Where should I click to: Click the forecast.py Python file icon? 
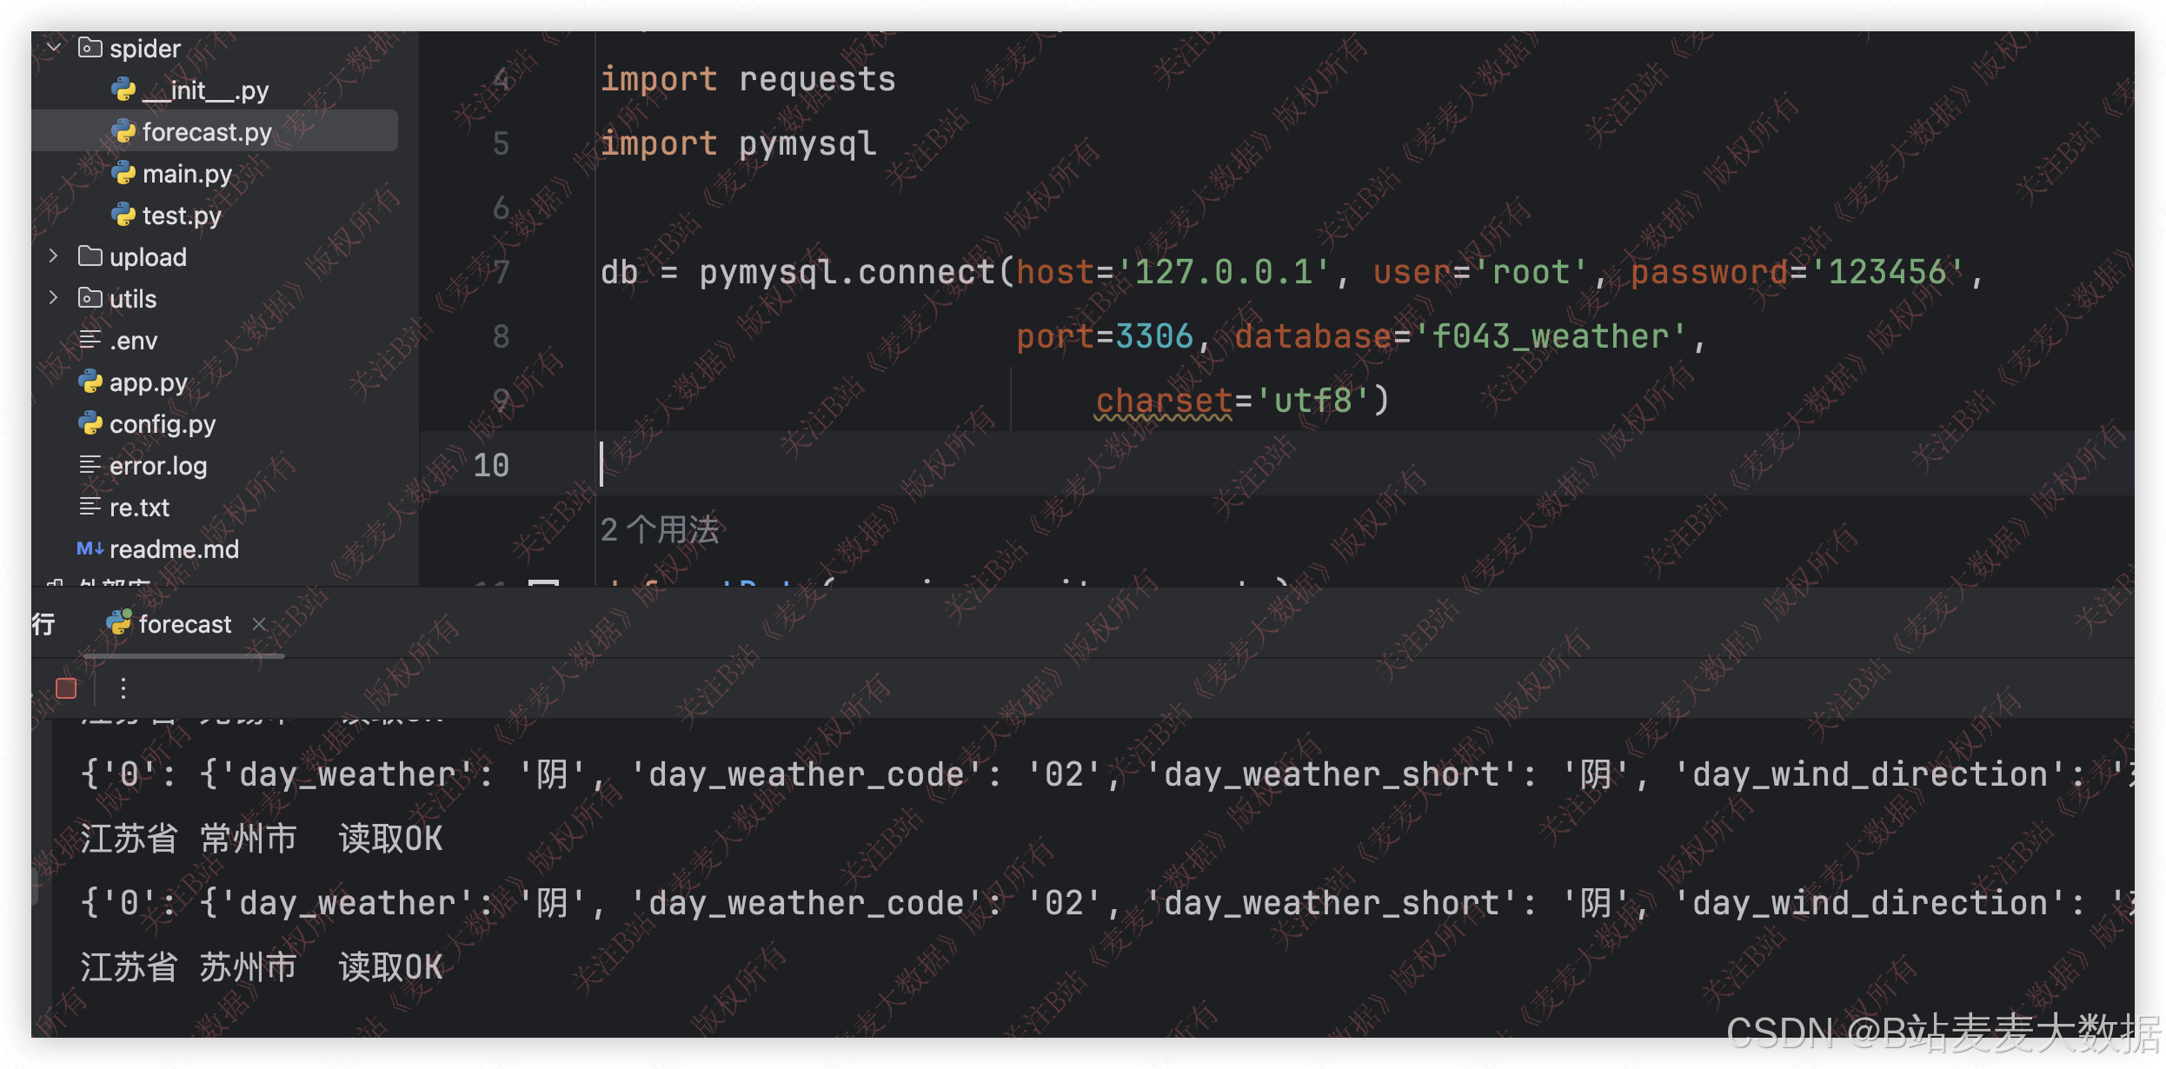point(123,131)
